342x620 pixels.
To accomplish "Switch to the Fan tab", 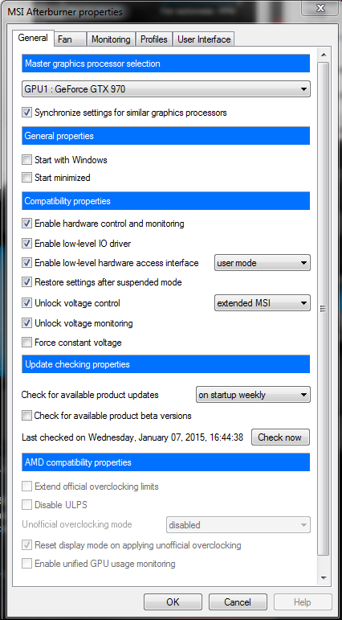I will pos(70,39).
